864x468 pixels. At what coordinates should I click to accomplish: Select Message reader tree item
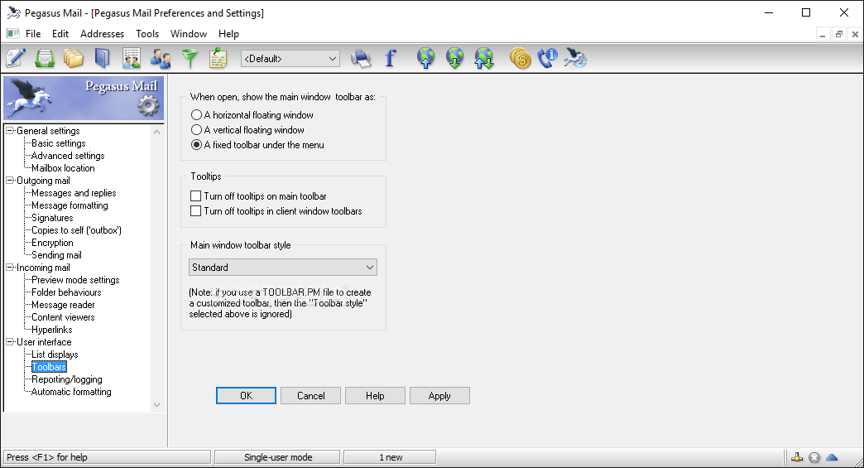point(63,305)
